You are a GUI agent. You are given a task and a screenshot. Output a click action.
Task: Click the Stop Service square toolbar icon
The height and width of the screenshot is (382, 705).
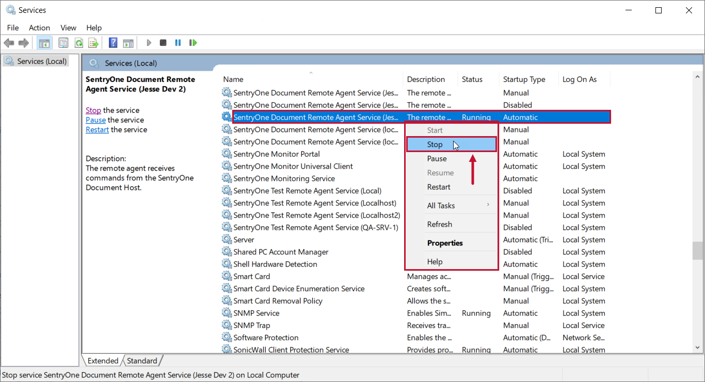click(163, 43)
